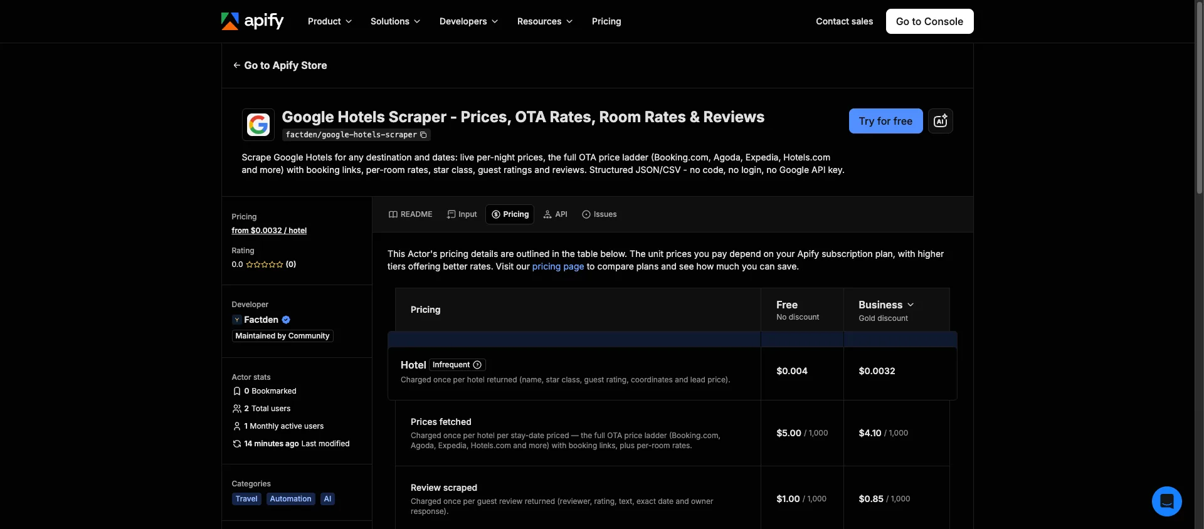
Task: Expand the Business plan dropdown
Action: [x=886, y=305]
